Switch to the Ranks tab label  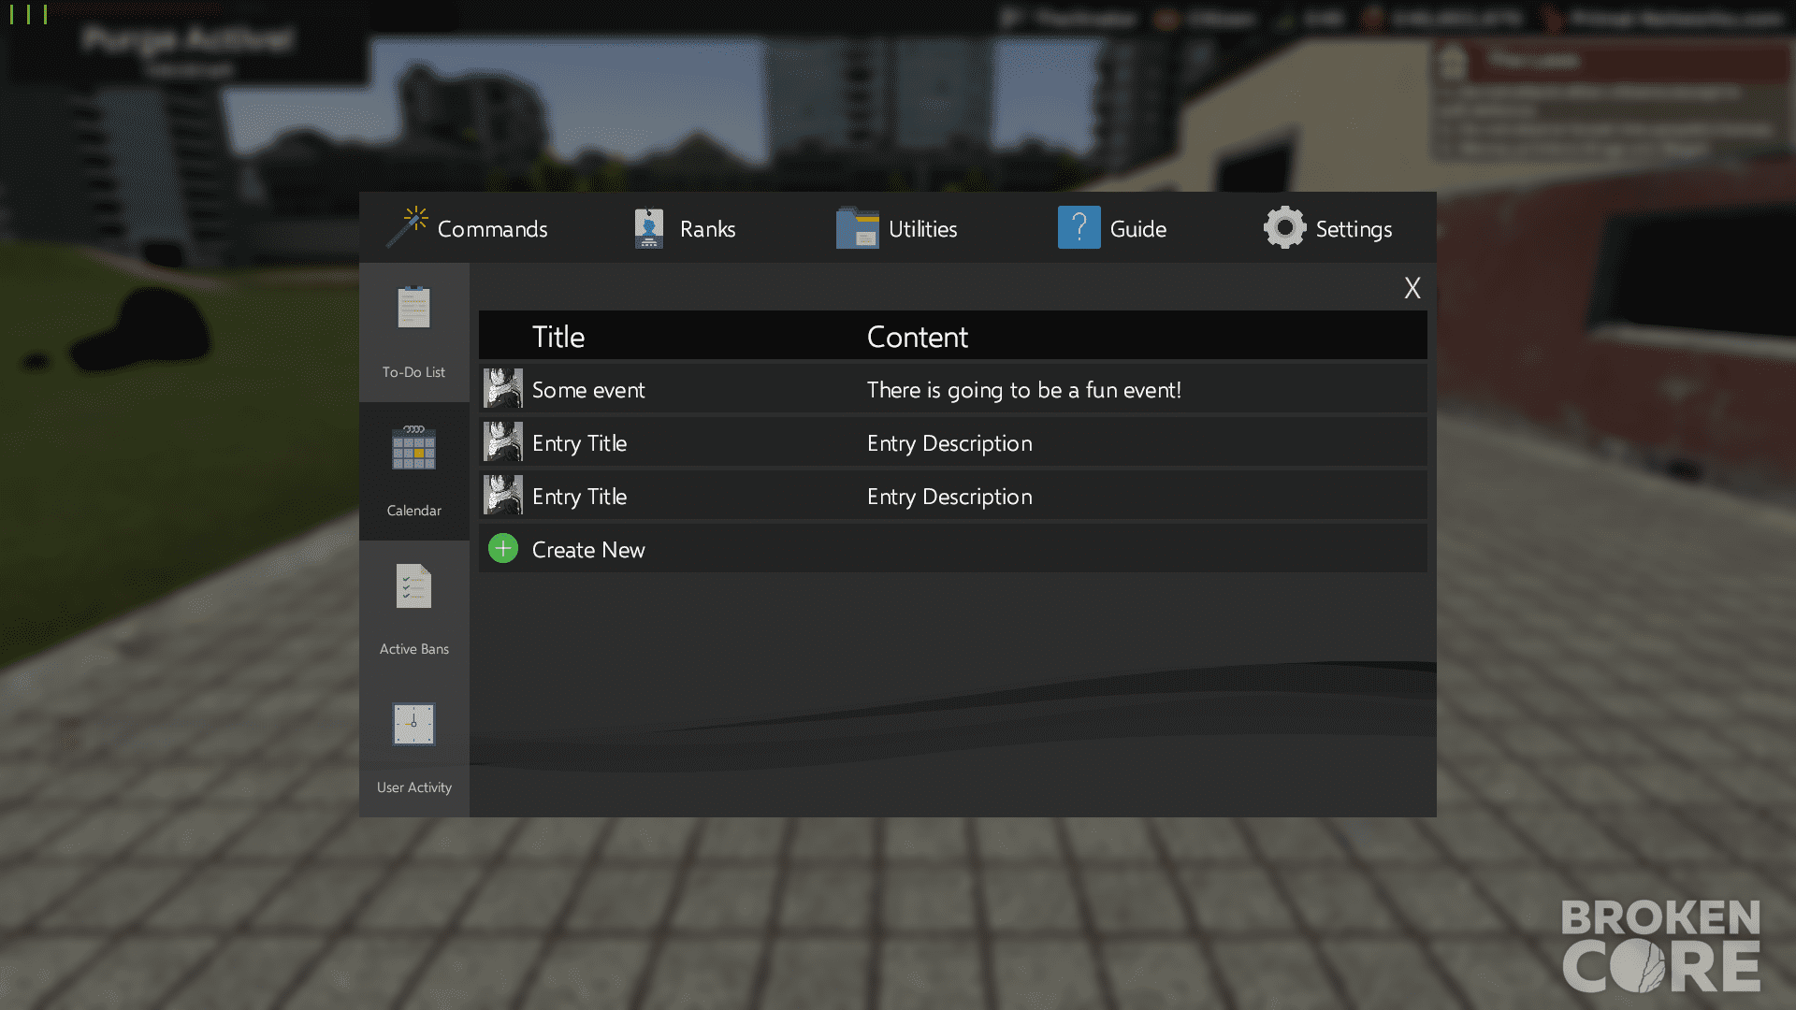707,229
